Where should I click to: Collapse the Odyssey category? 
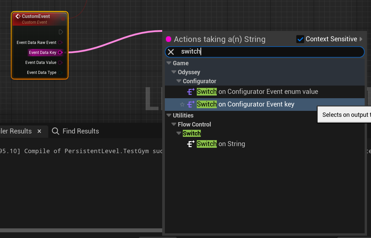pyautogui.click(x=174, y=72)
